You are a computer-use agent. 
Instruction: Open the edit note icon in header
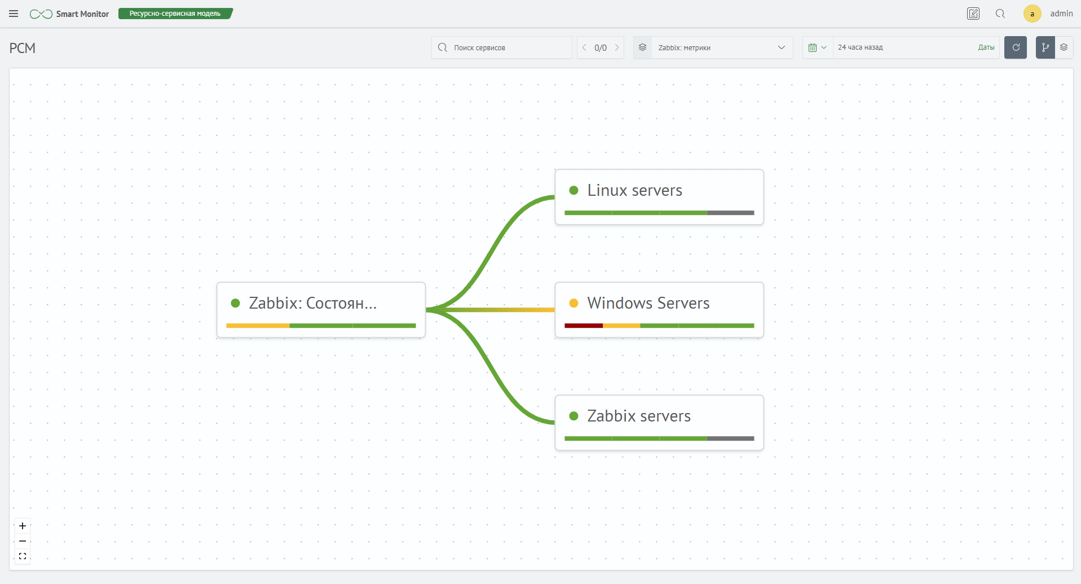click(x=973, y=14)
